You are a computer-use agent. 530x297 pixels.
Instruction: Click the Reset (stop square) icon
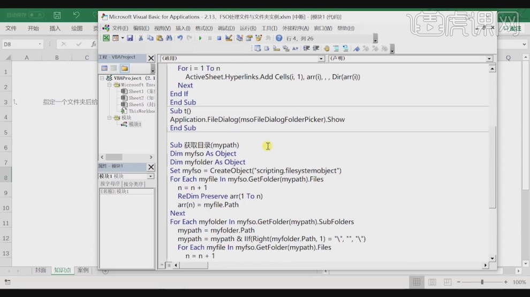219,38
